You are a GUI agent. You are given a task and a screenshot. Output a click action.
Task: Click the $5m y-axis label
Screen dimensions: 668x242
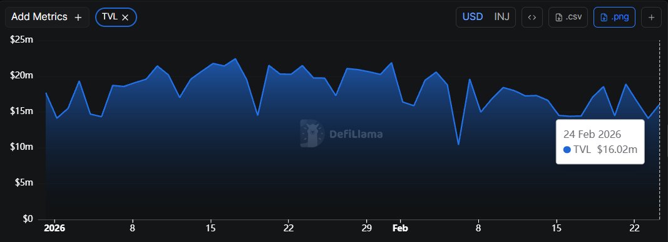point(23,182)
